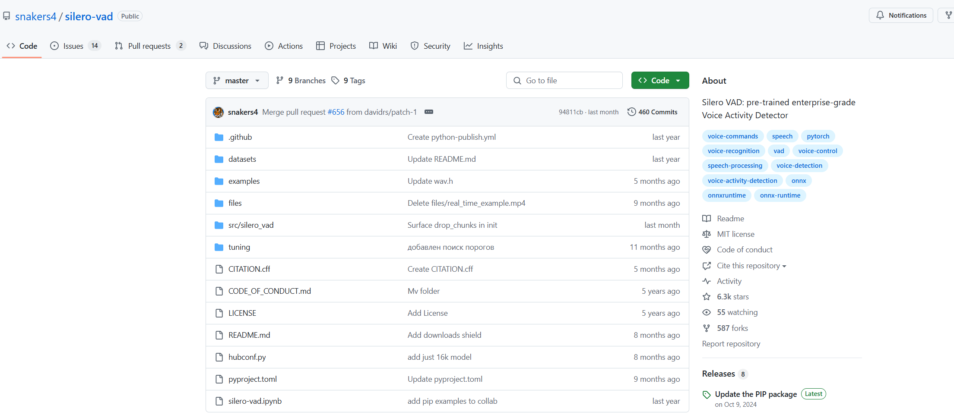The width and height of the screenshot is (954, 418).
Task: Click the snakers4 avatar in commit row
Action: (219, 112)
